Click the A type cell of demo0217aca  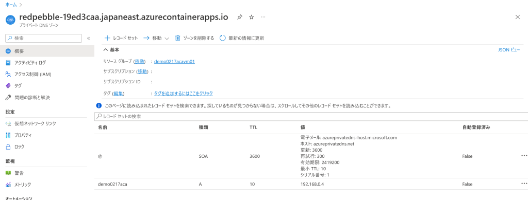click(201, 184)
